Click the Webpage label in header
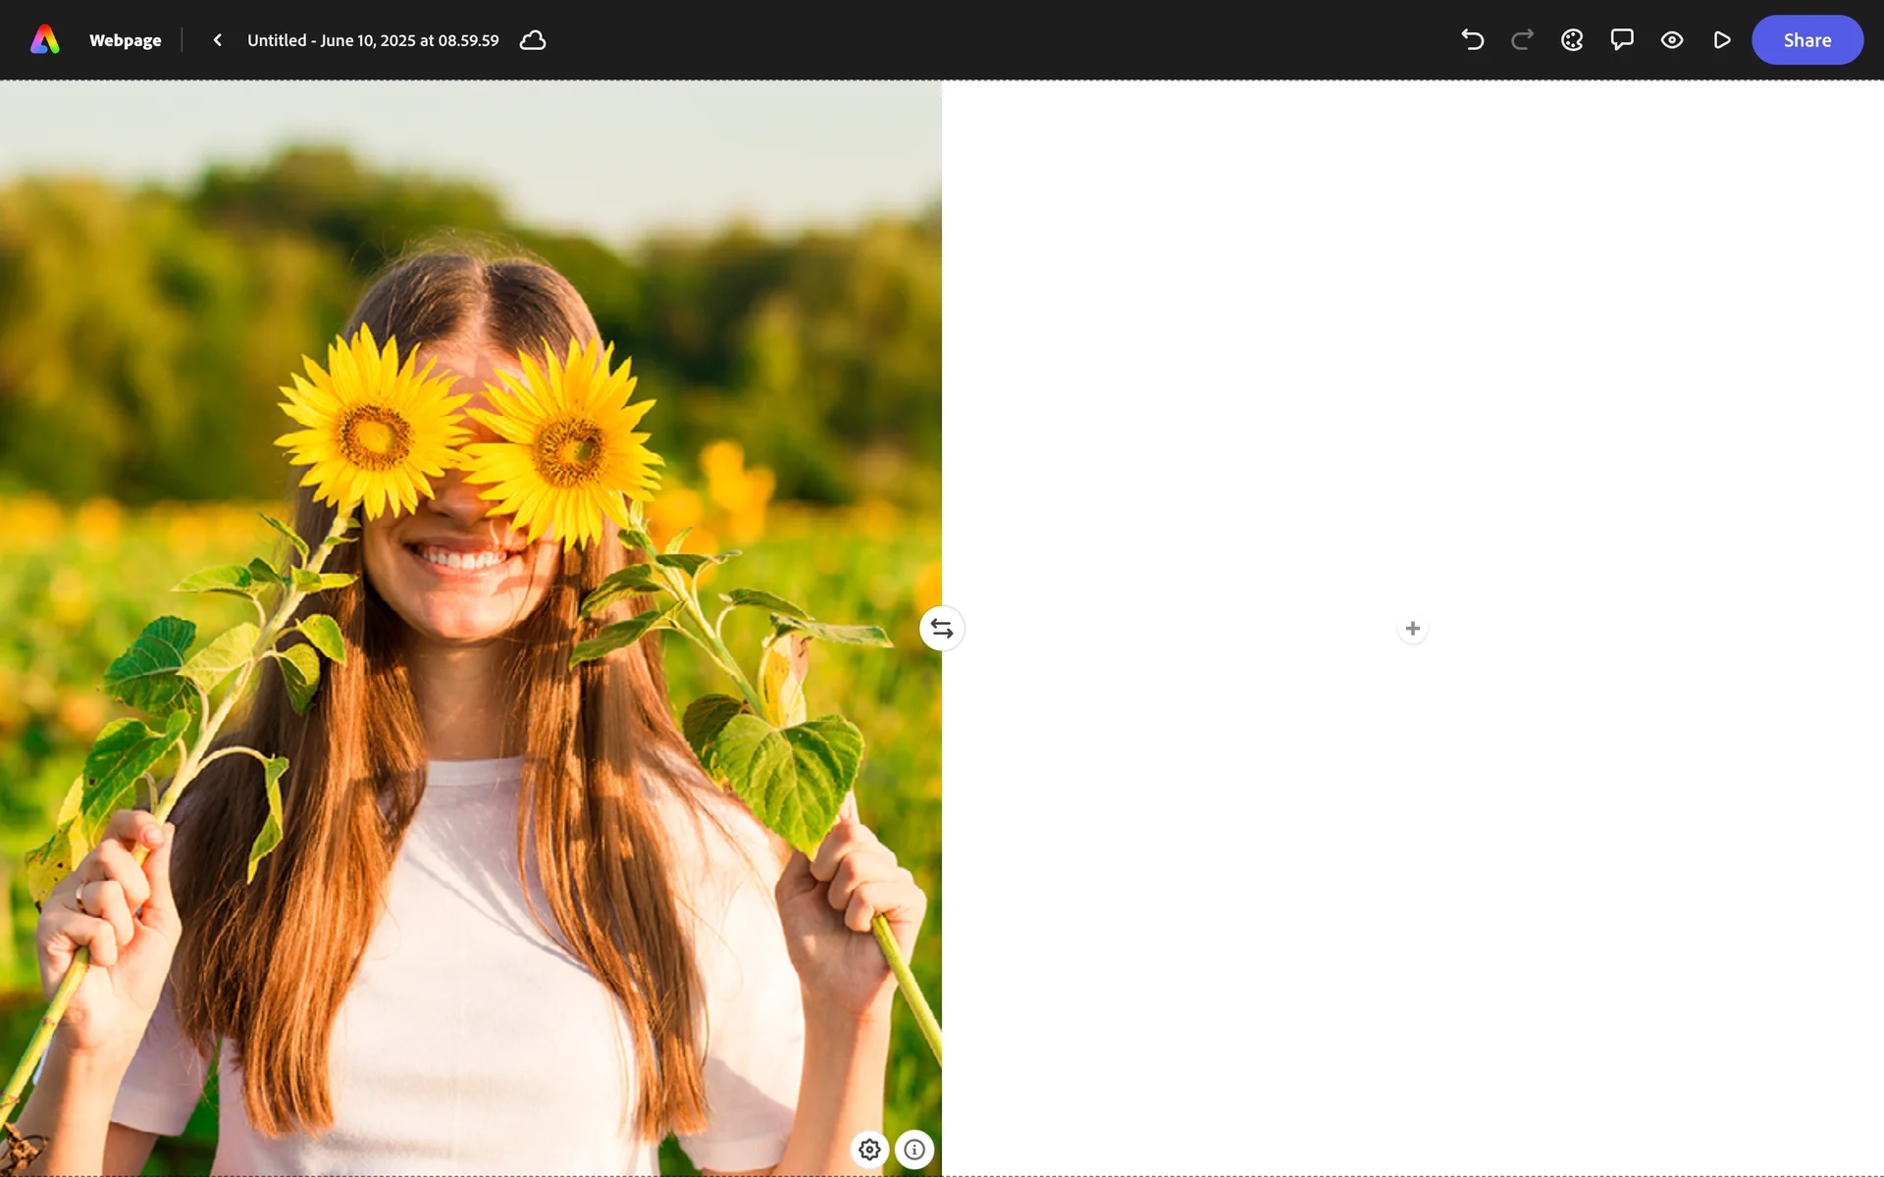The width and height of the screenshot is (1884, 1177). [126, 40]
